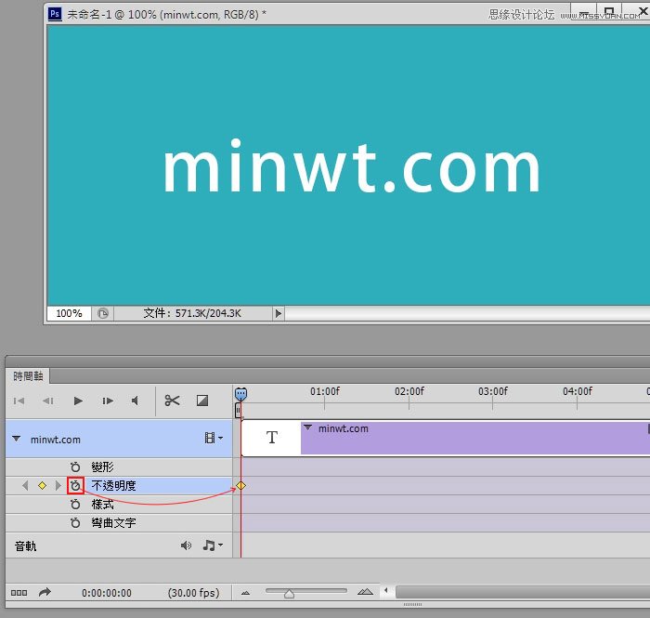This screenshot has height=618, width=650.
Task: Add or remove keyframe diamond for 不透明度
Action: (42, 485)
